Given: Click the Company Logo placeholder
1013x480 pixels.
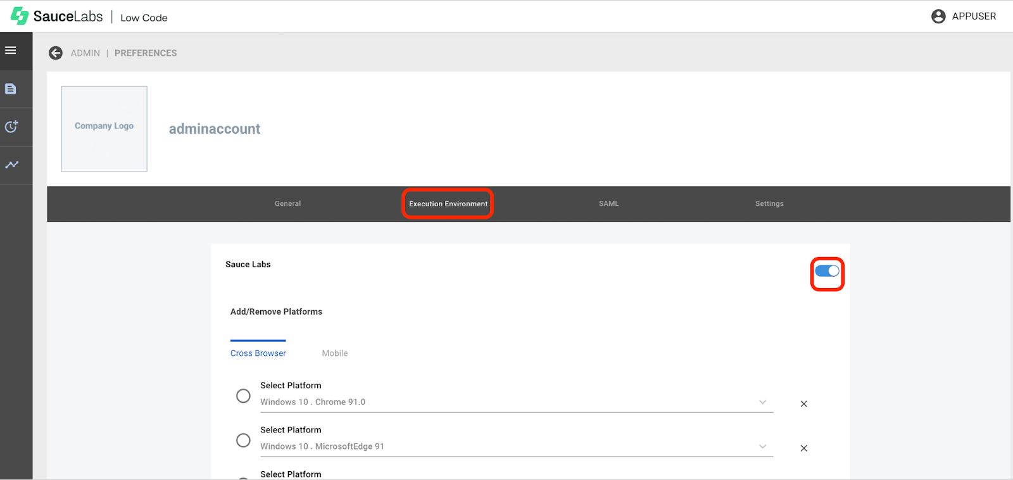Looking at the screenshot, I should [x=104, y=129].
